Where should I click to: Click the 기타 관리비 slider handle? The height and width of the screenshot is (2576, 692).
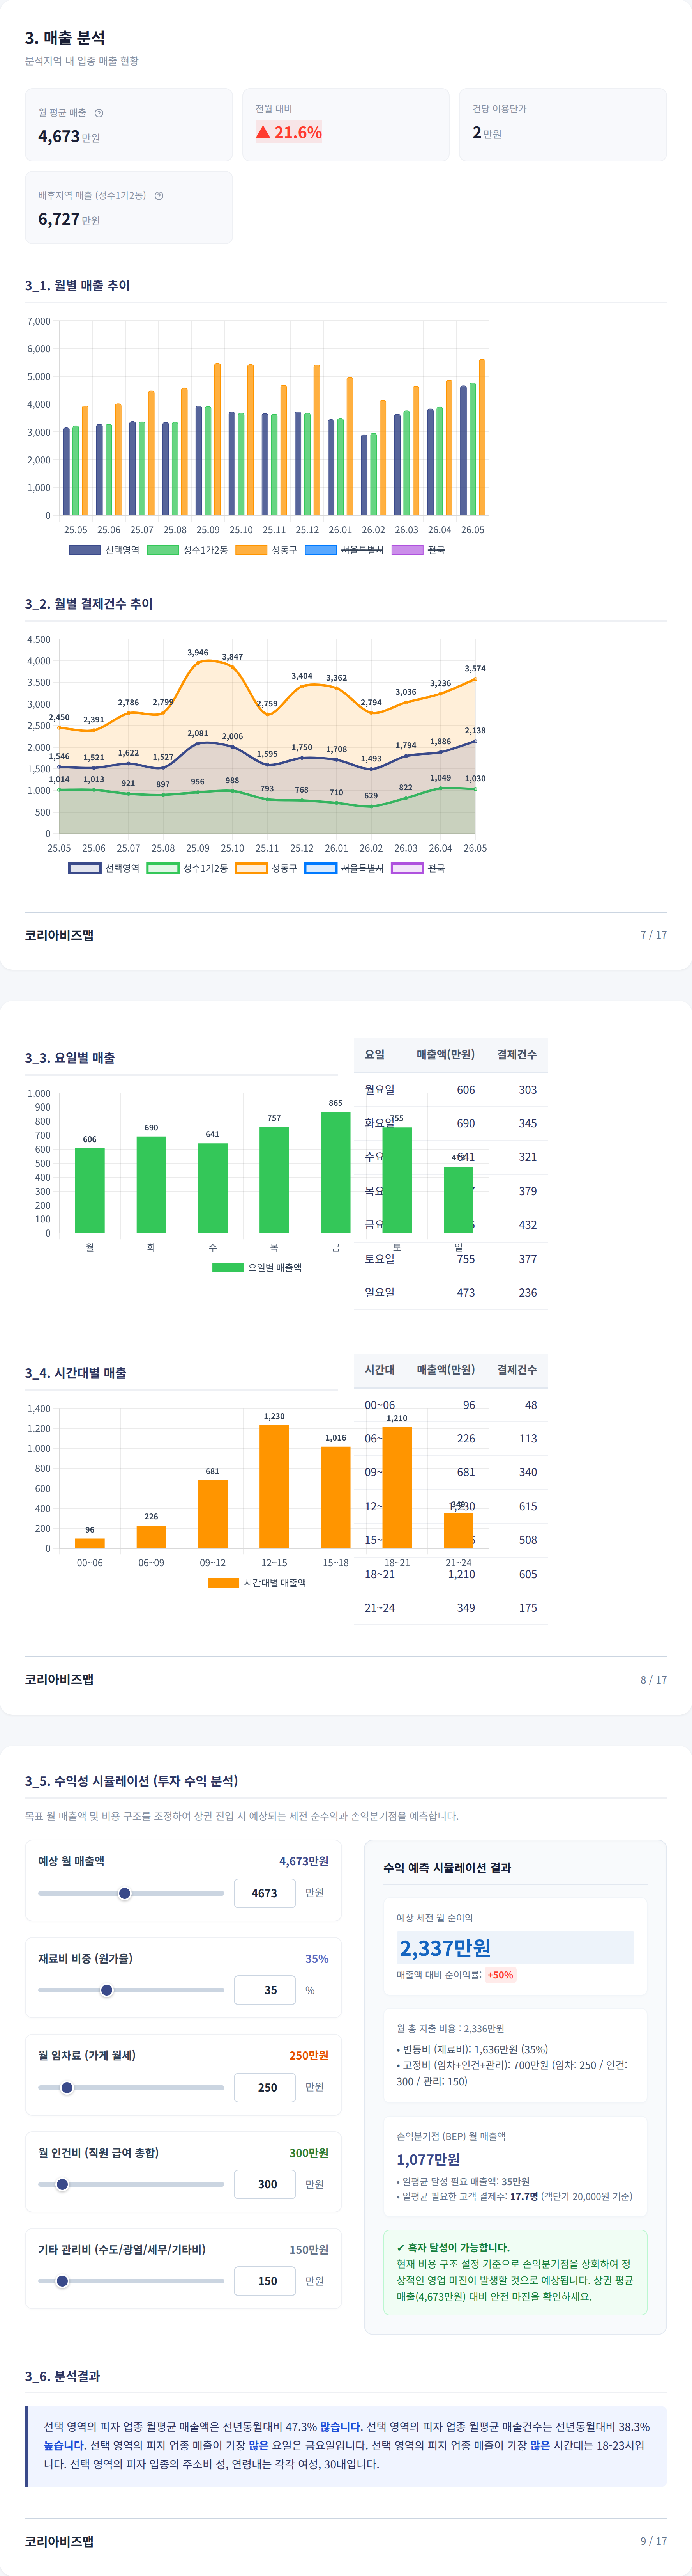pos(62,2281)
